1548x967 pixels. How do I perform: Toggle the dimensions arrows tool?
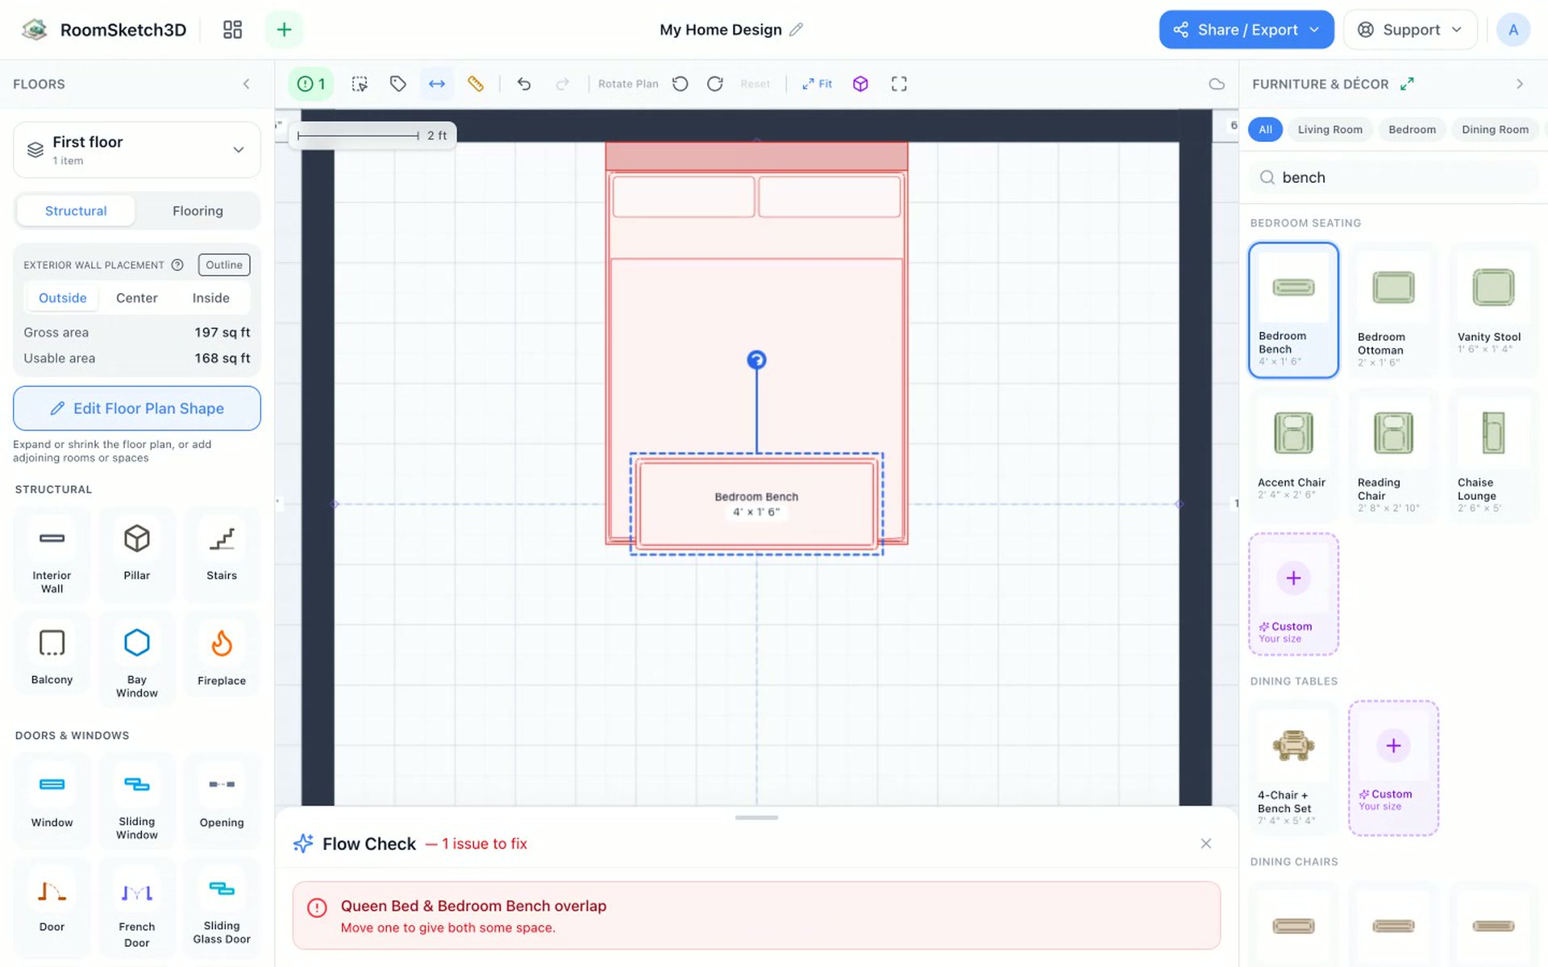[x=437, y=84]
